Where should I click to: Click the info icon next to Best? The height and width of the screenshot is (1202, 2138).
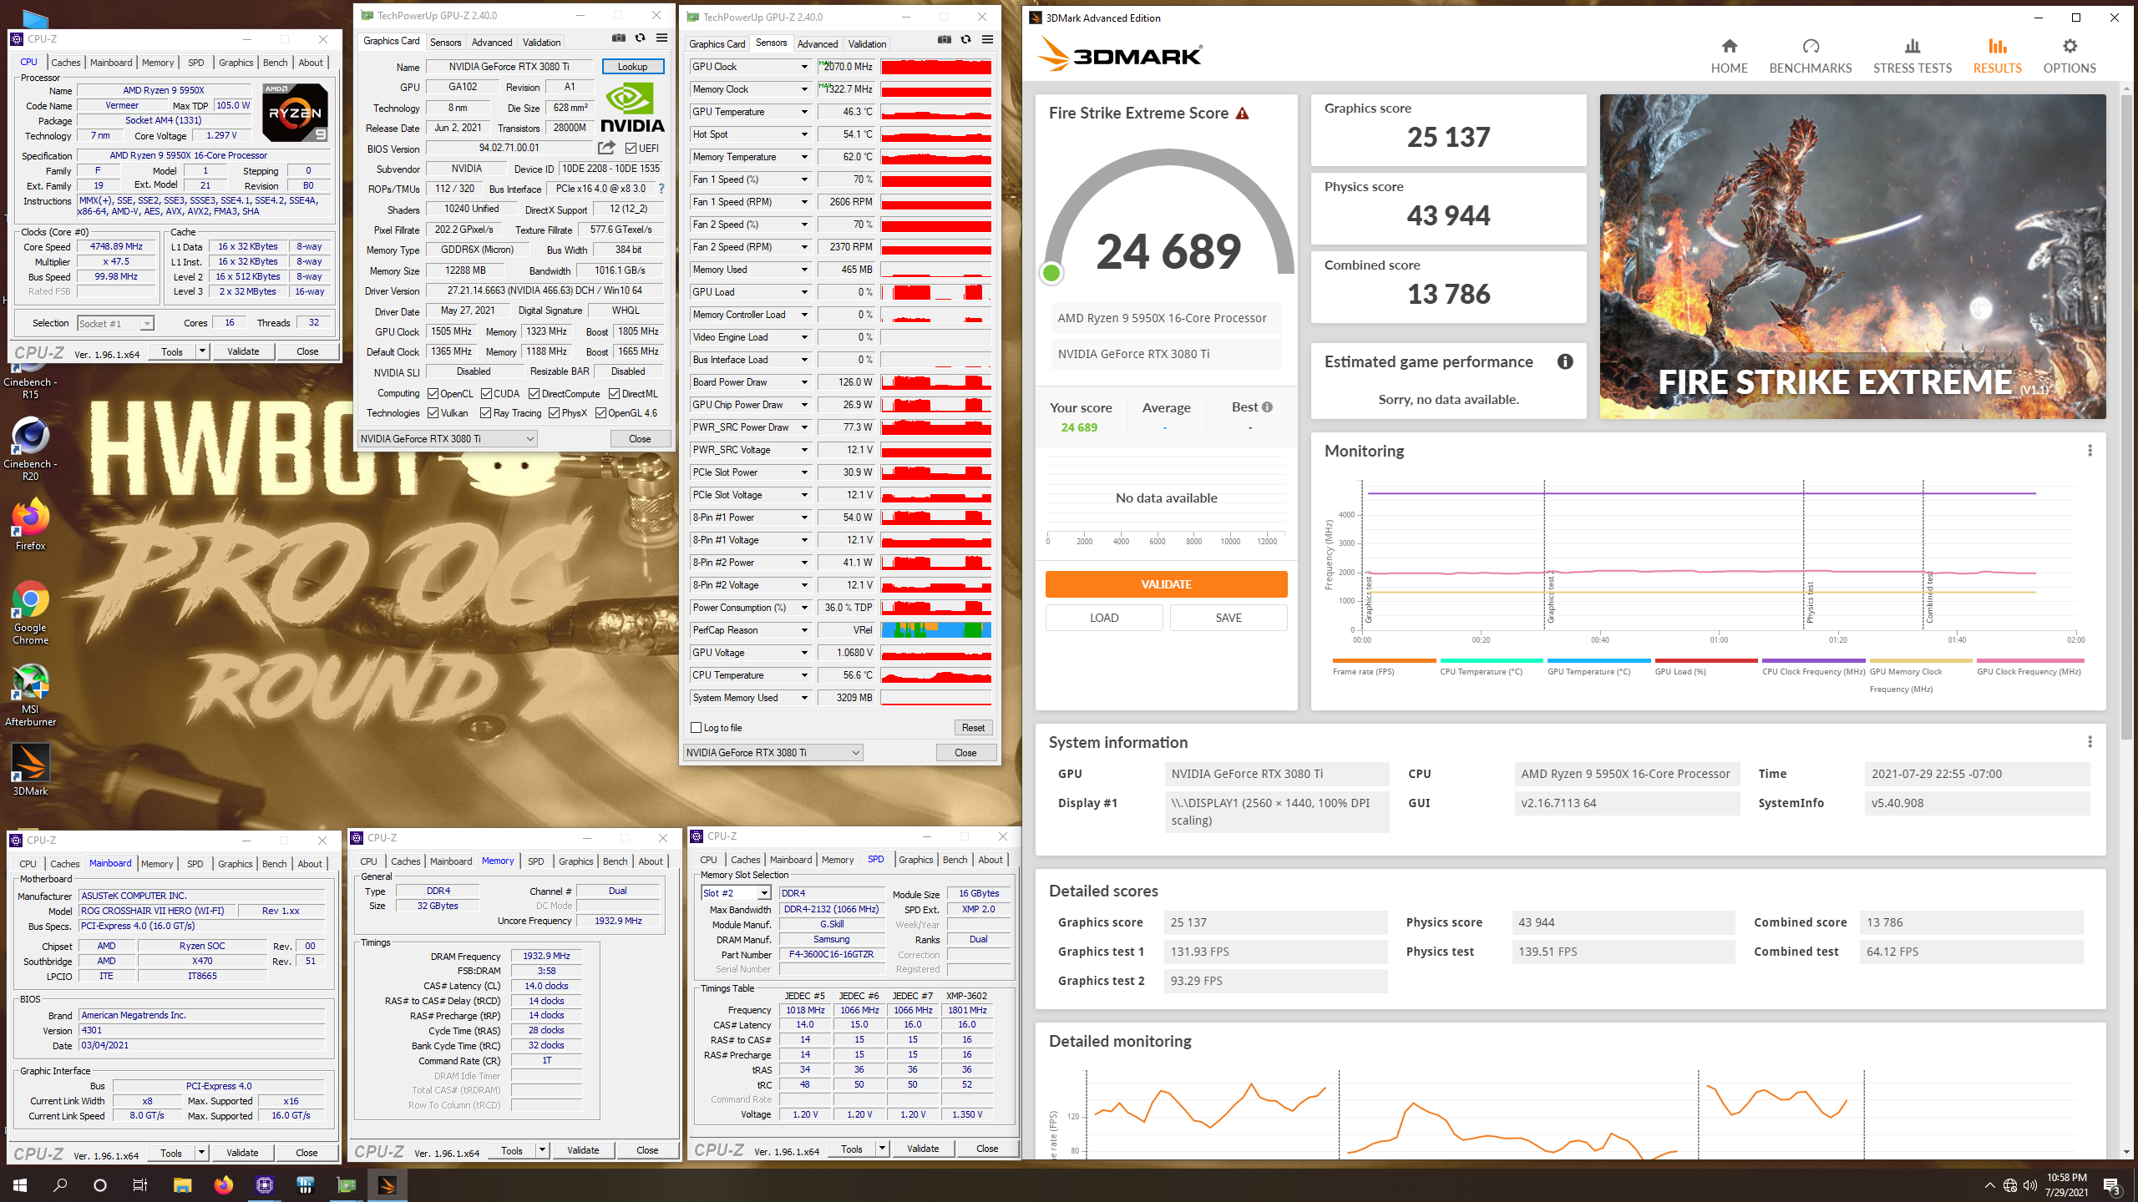click(x=1267, y=407)
